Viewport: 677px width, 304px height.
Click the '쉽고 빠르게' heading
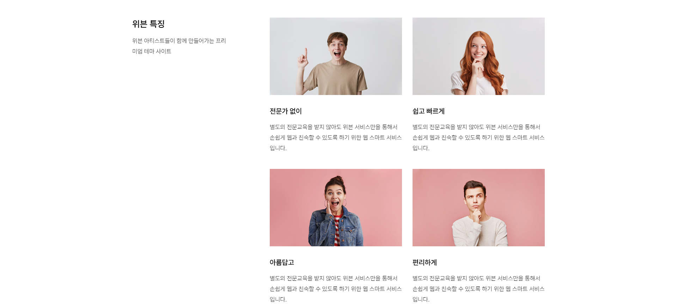tap(428, 111)
